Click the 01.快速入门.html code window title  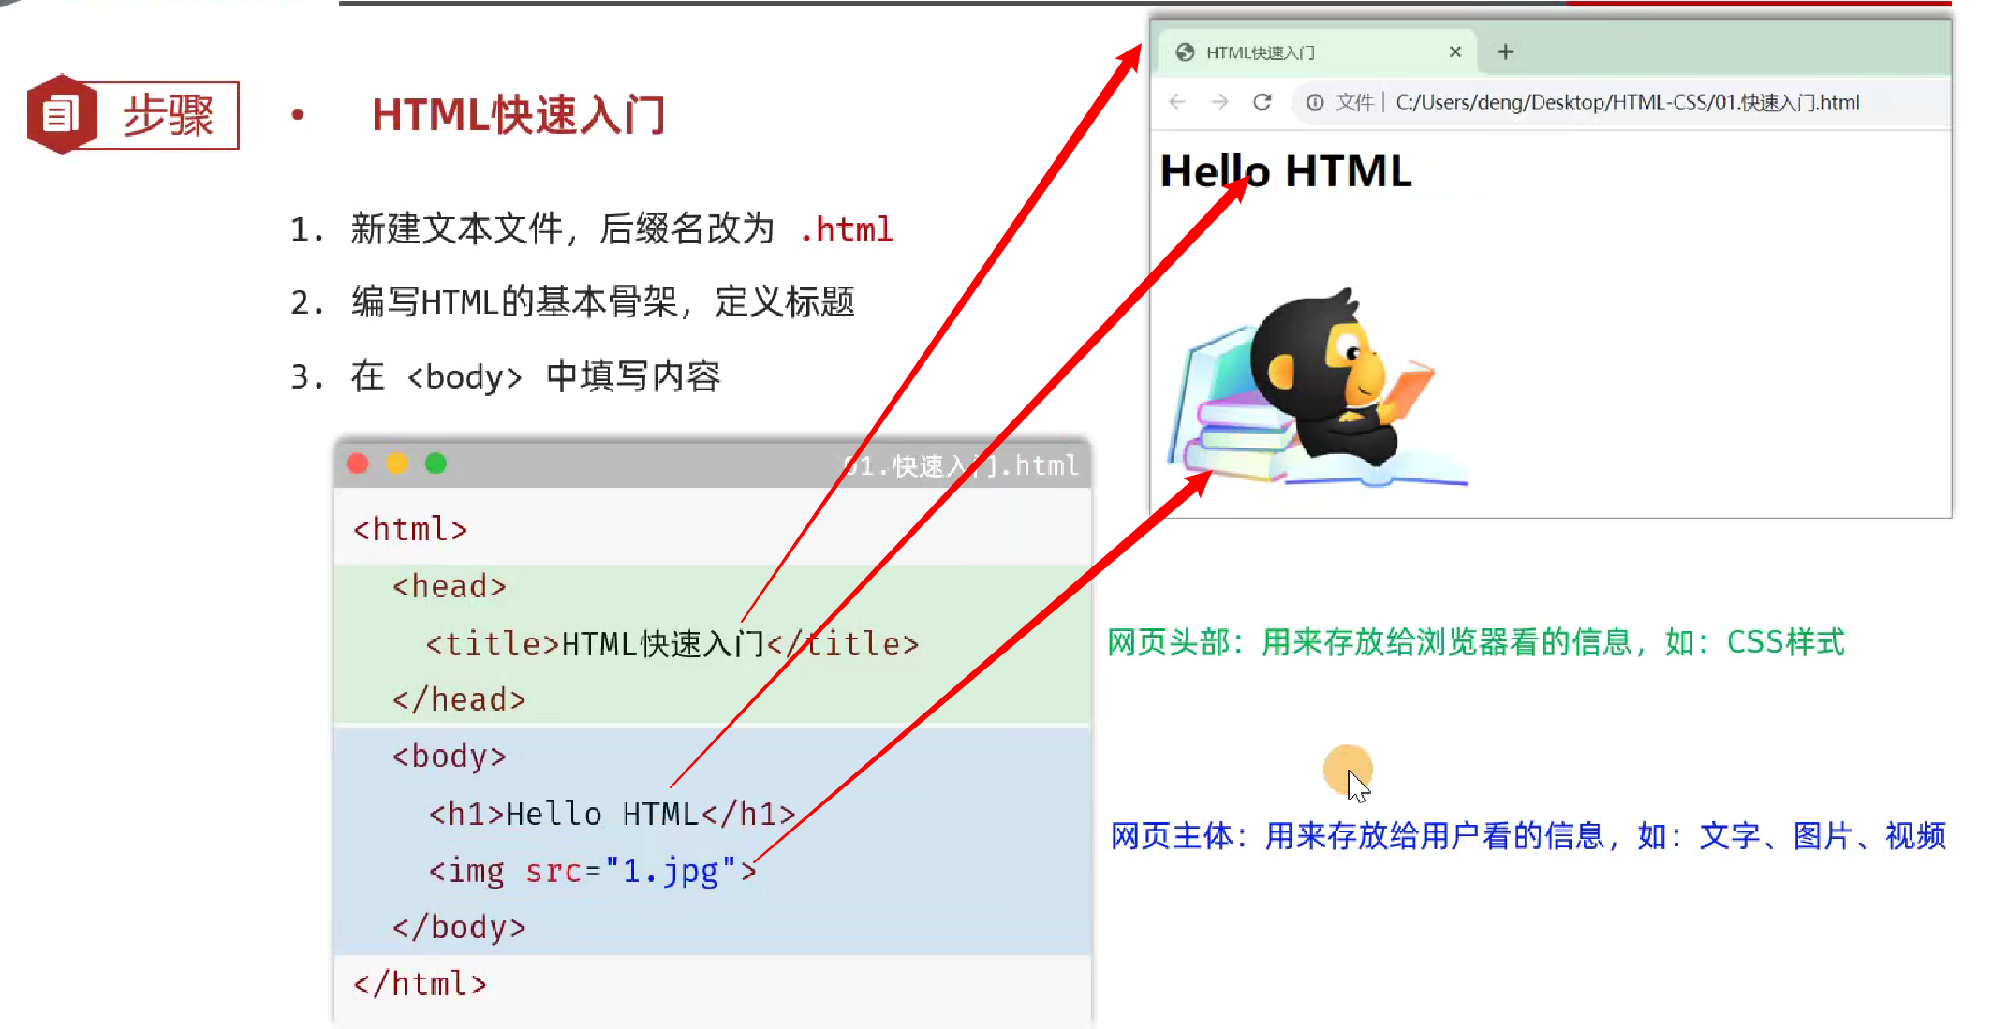point(960,465)
